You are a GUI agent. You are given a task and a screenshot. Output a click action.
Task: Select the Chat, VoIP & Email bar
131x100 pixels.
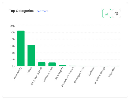[x=42, y=64]
